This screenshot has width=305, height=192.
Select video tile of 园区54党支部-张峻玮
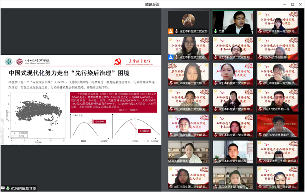pos(233,178)
